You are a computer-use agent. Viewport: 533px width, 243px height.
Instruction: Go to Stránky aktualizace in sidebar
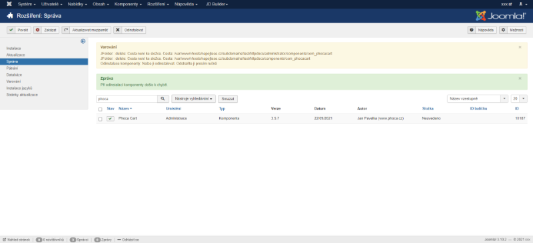pos(22,95)
